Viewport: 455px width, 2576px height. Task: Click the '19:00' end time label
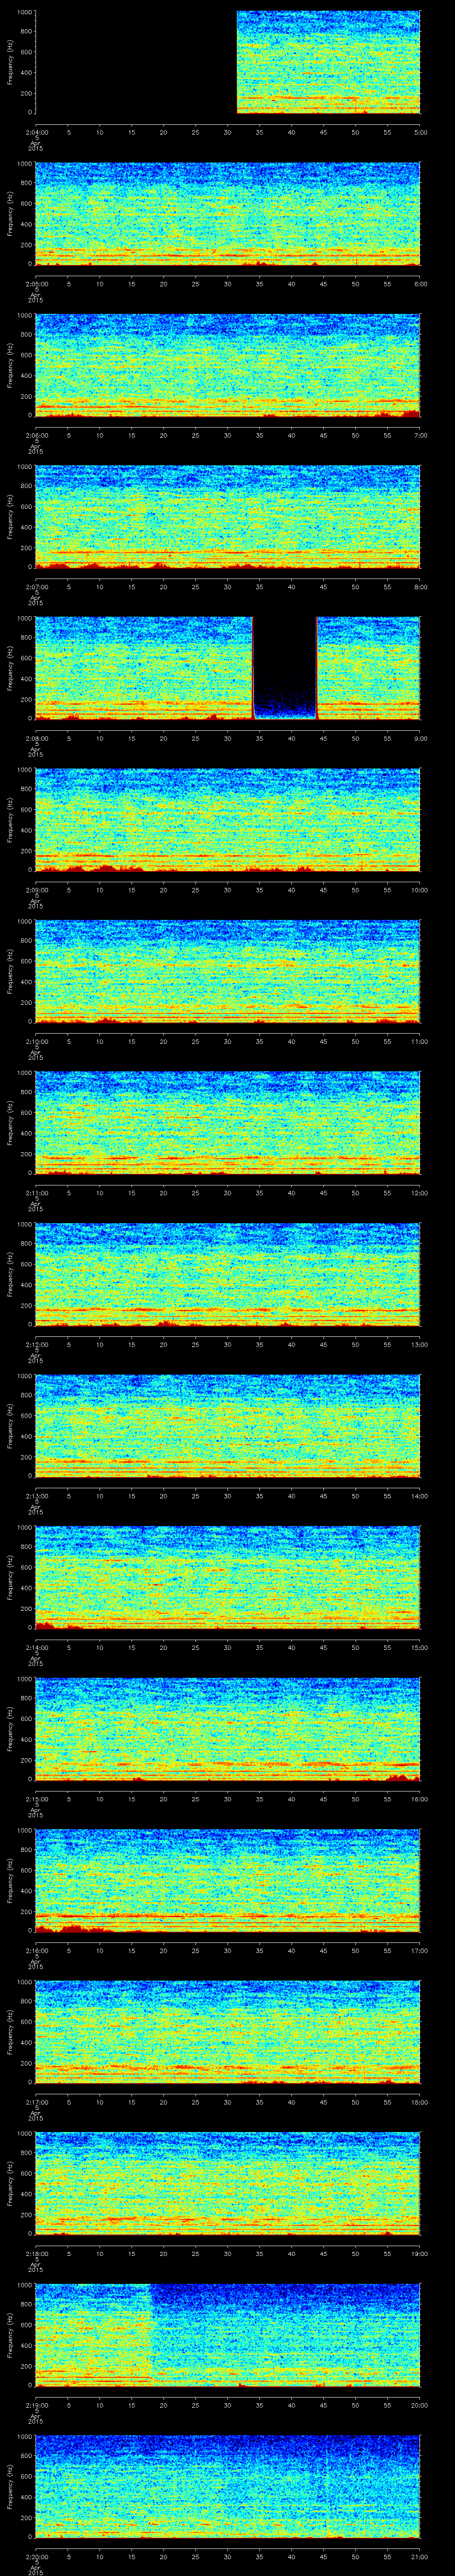click(x=420, y=2254)
